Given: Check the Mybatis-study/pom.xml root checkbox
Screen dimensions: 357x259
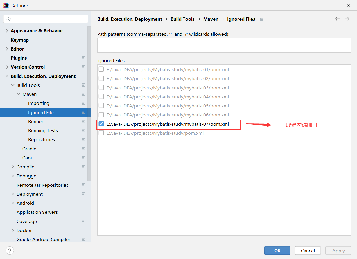Looking at the screenshot, I should [101, 133].
